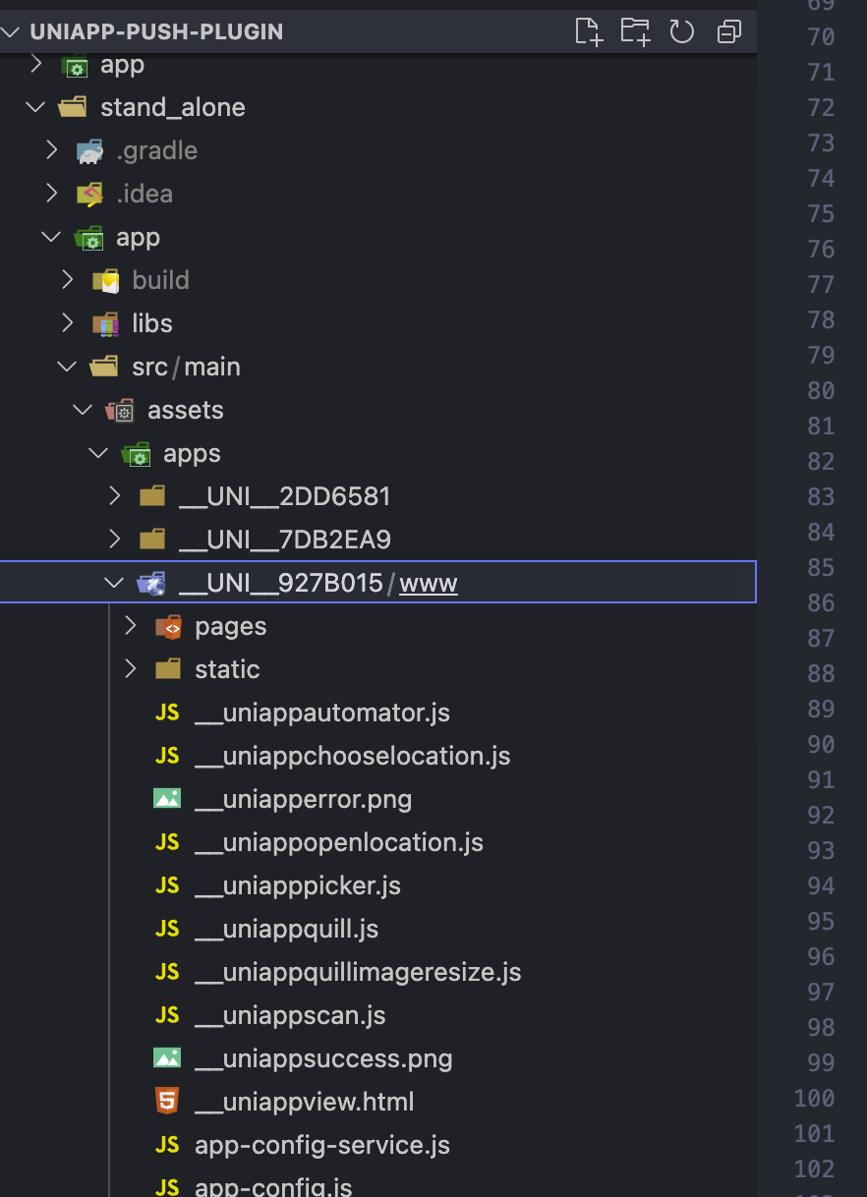Click the image icon beside __uniapperror.png
This screenshot has height=1197, width=867.
point(167,799)
